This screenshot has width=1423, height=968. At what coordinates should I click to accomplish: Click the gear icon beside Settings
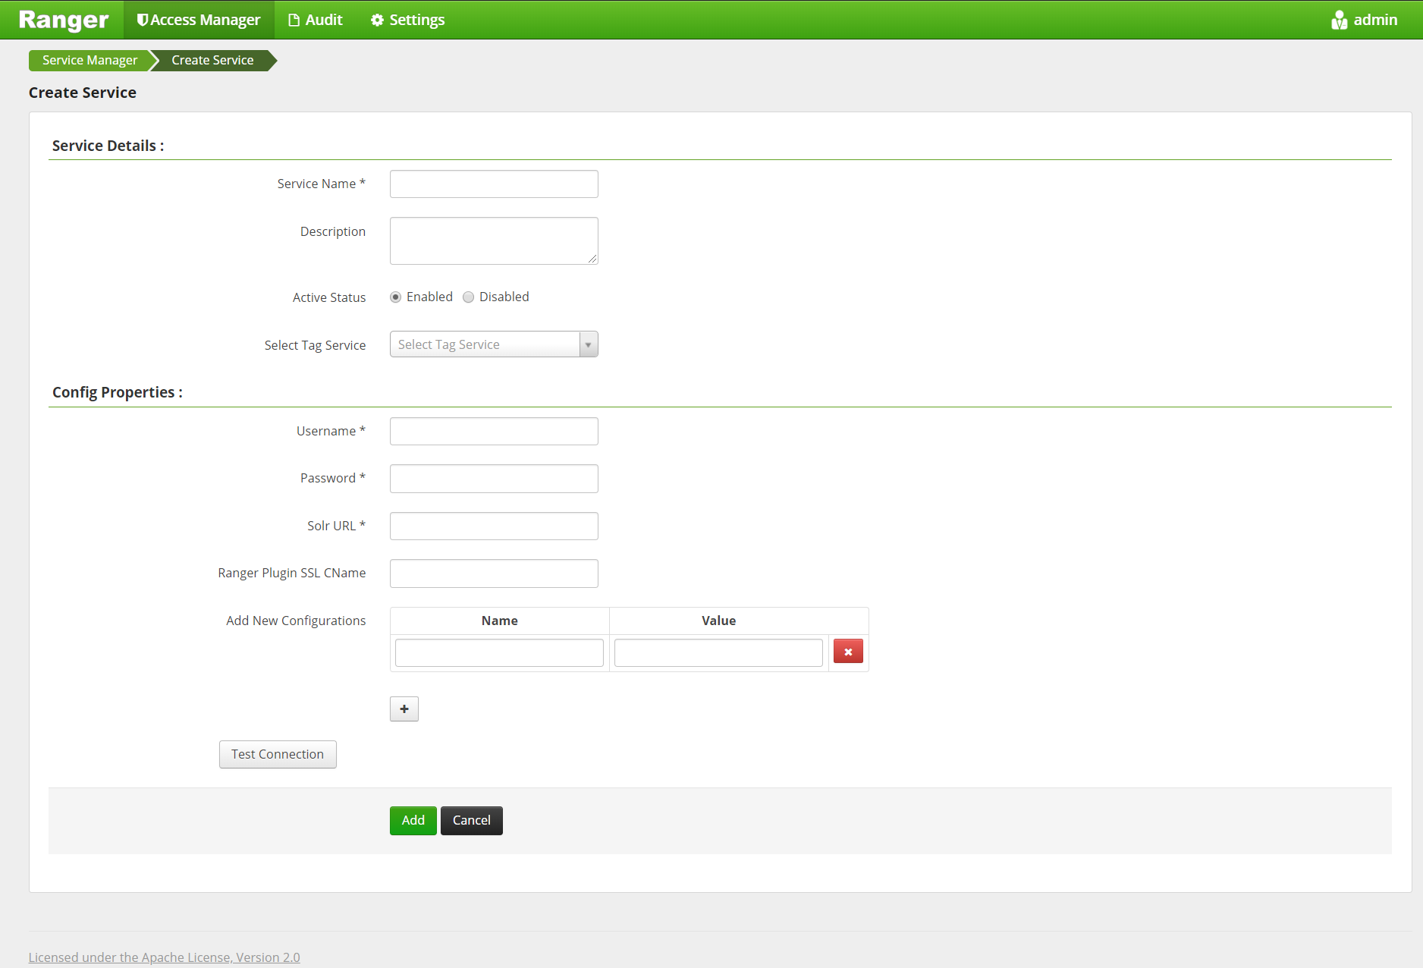pyautogui.click(x=377, y=20)
